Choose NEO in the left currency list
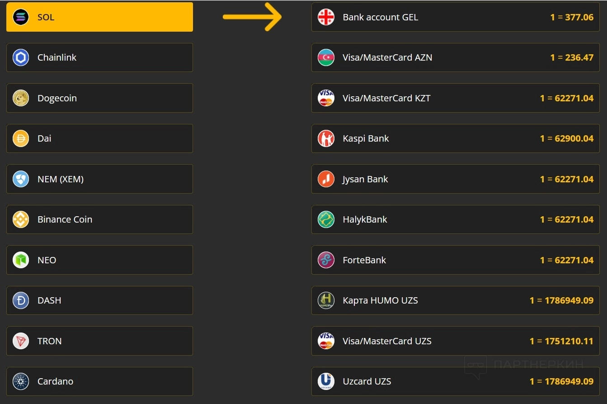The image size is (607, 404). point(99,260)
